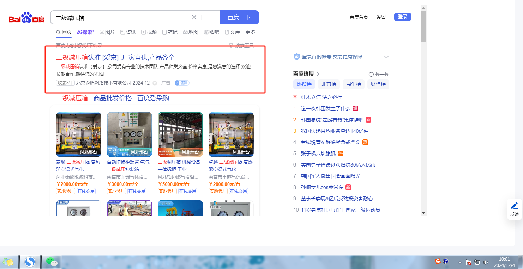Viewport: 523px width, 269px height.
Task: Click the Baidu logo
Action: pyautogui.click(x=27, y=17)
